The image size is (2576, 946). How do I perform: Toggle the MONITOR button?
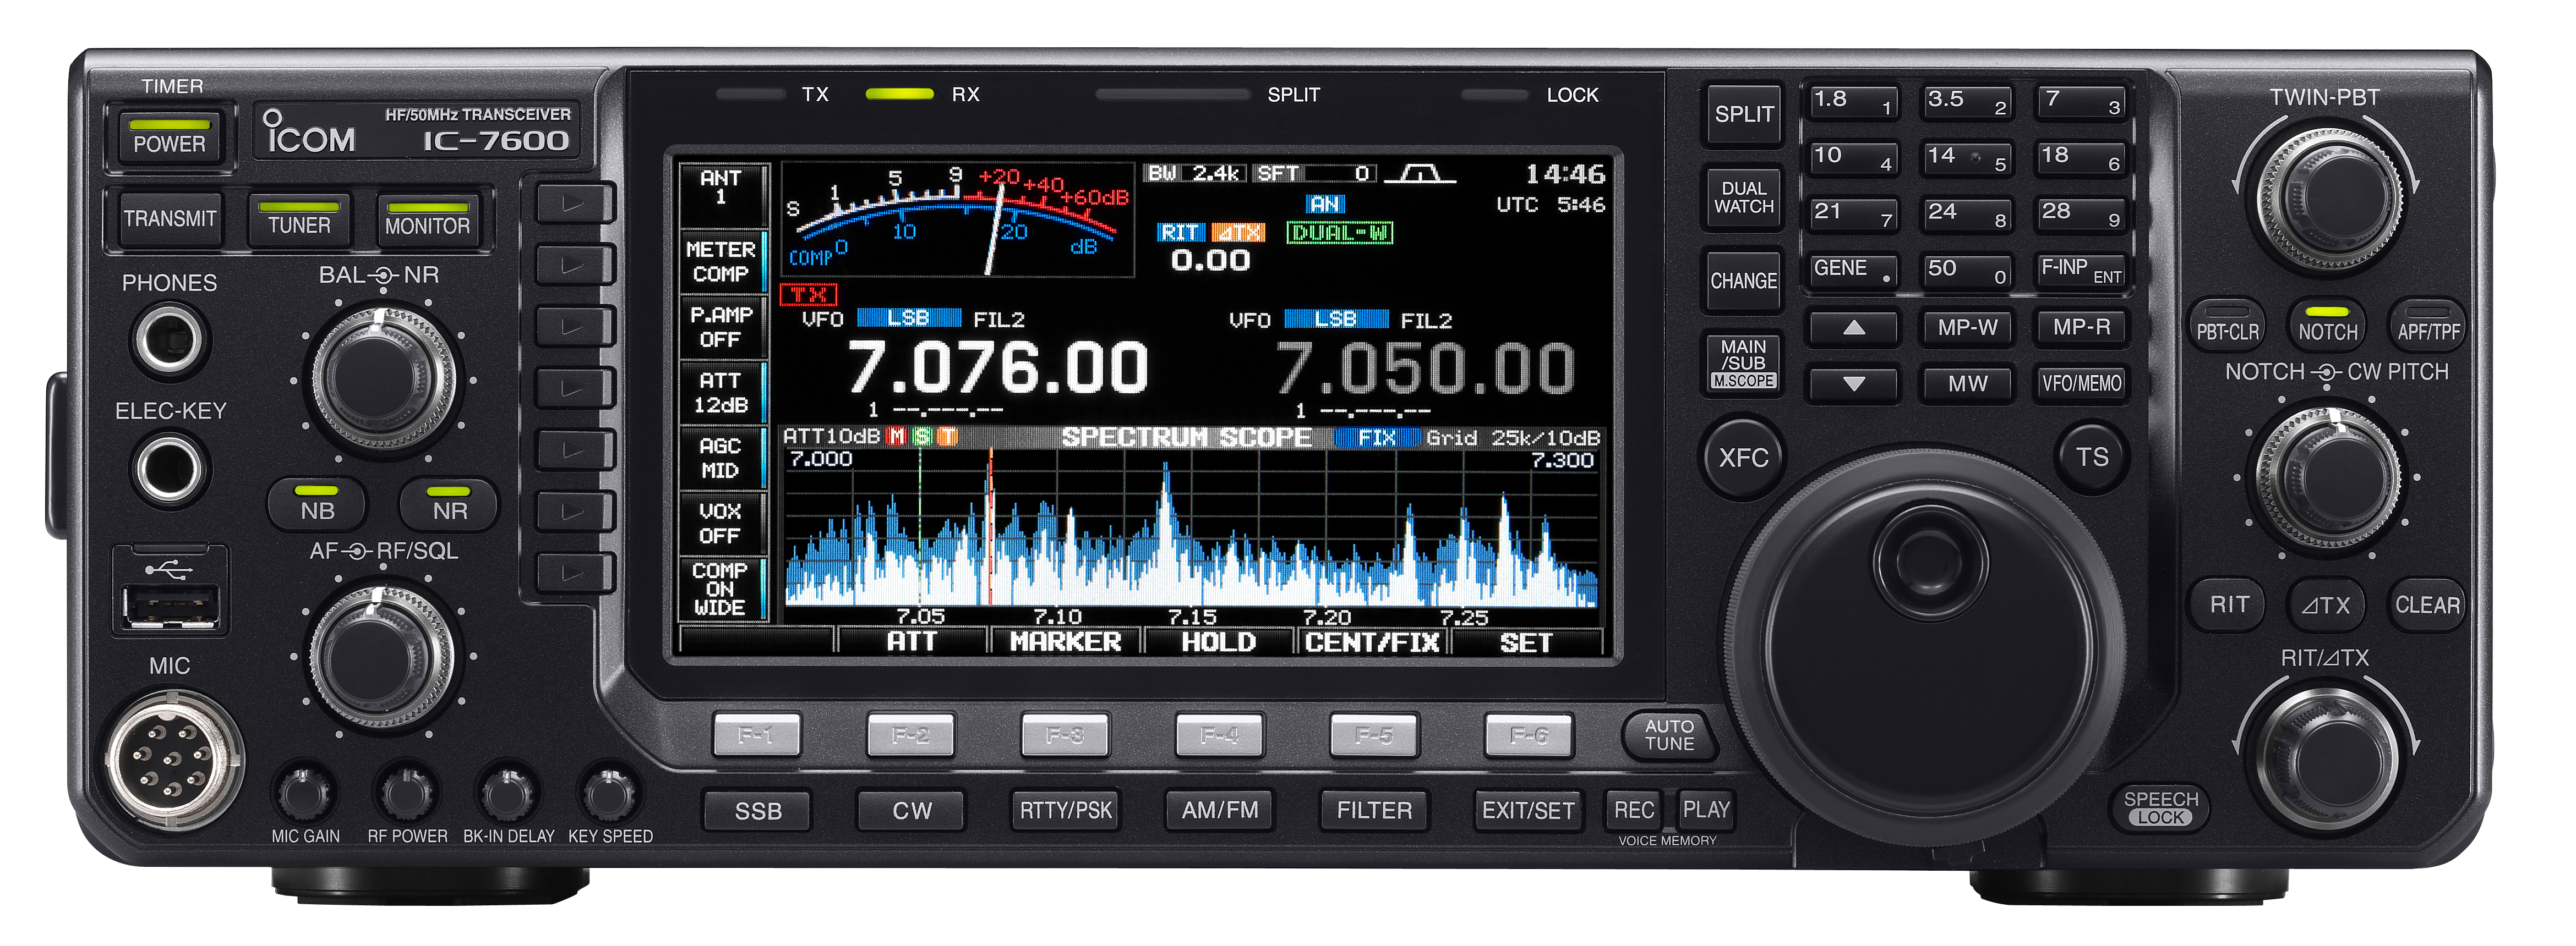tap(427, 220)
